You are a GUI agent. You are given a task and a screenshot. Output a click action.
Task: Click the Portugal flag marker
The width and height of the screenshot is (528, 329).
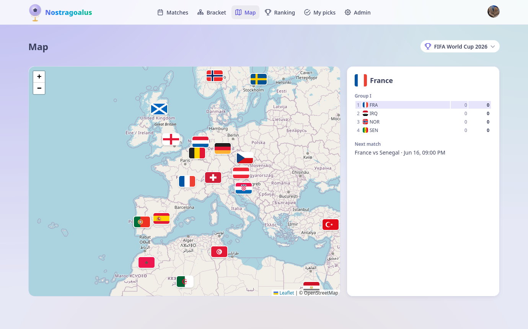[142, 222]
